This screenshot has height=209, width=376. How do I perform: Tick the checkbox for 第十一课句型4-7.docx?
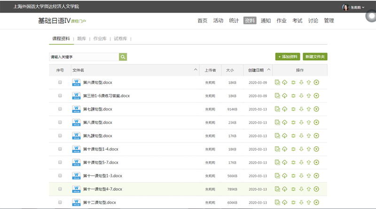(60, 189)
